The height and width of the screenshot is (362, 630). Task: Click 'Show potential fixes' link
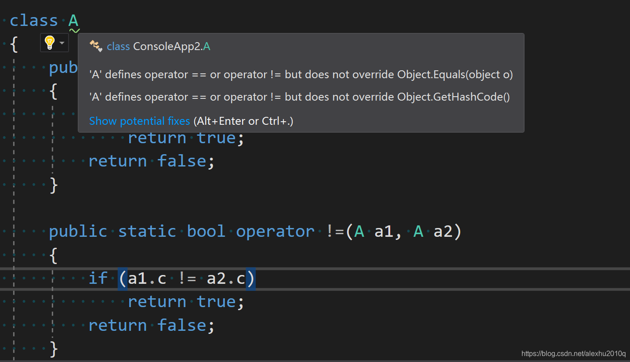[x=139, y=121]
